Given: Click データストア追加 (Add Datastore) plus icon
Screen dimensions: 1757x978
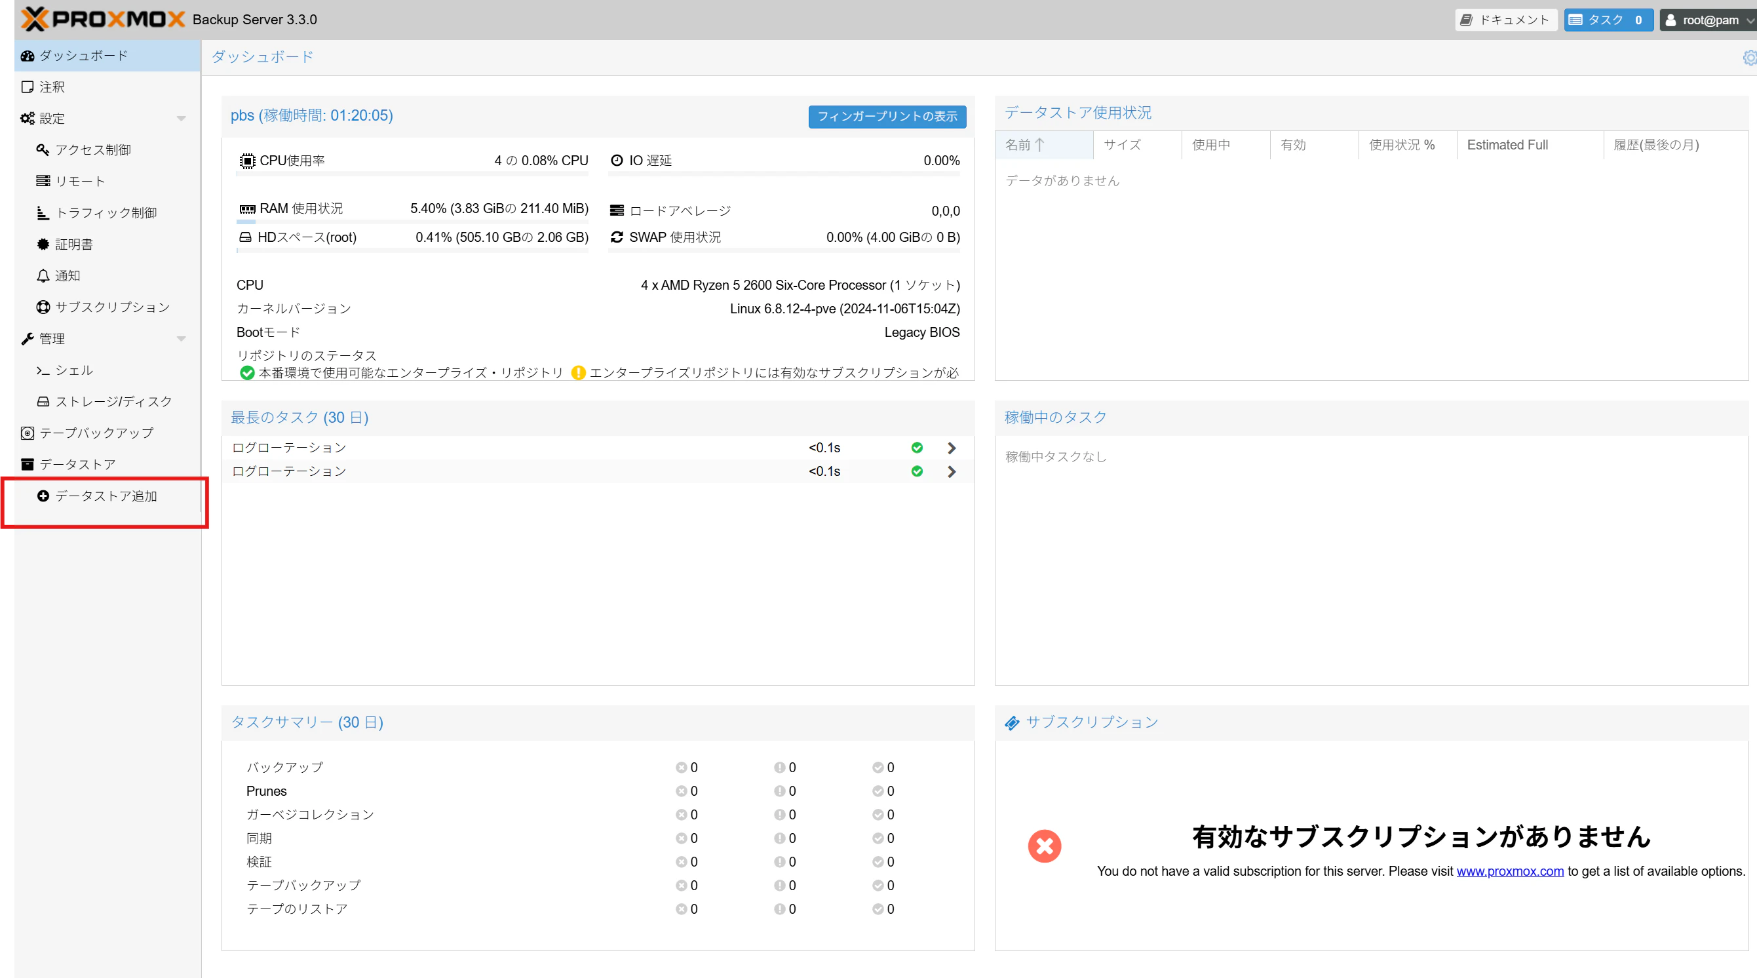Looking at the screenshot, I should click(x=43, y=496).
